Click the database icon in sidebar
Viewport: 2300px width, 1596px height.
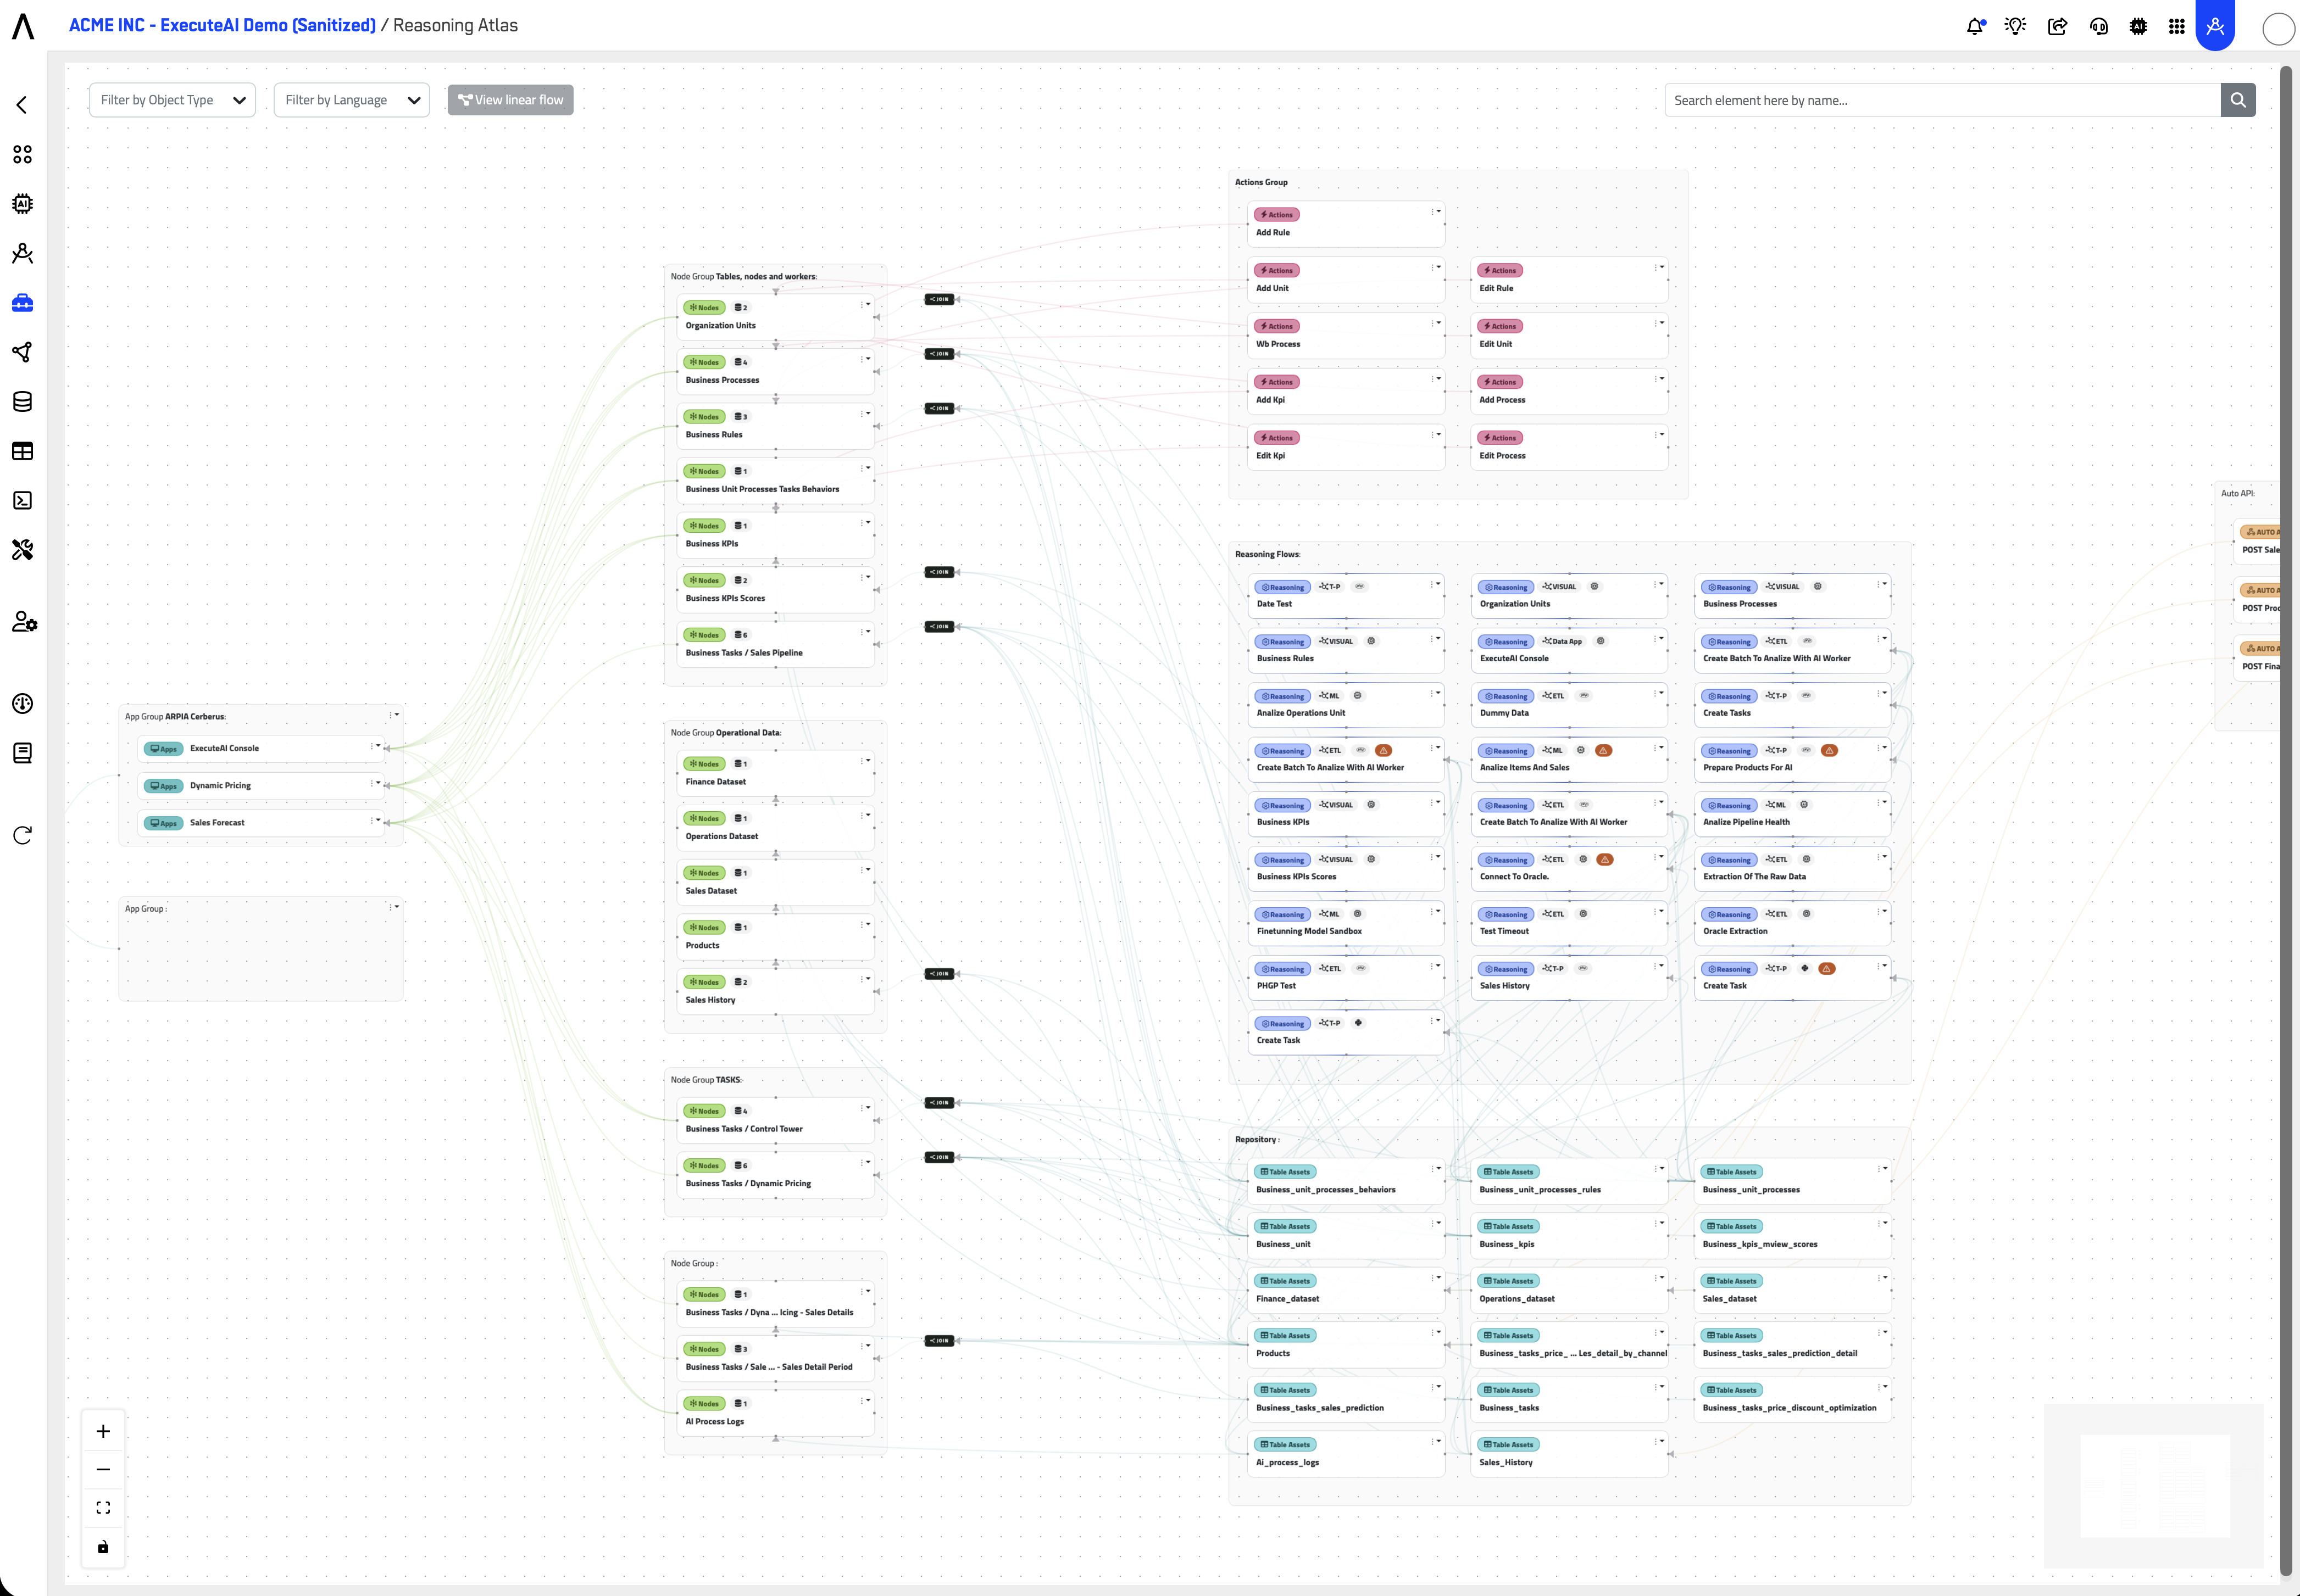pyautogui.click(x=22, y=402)
